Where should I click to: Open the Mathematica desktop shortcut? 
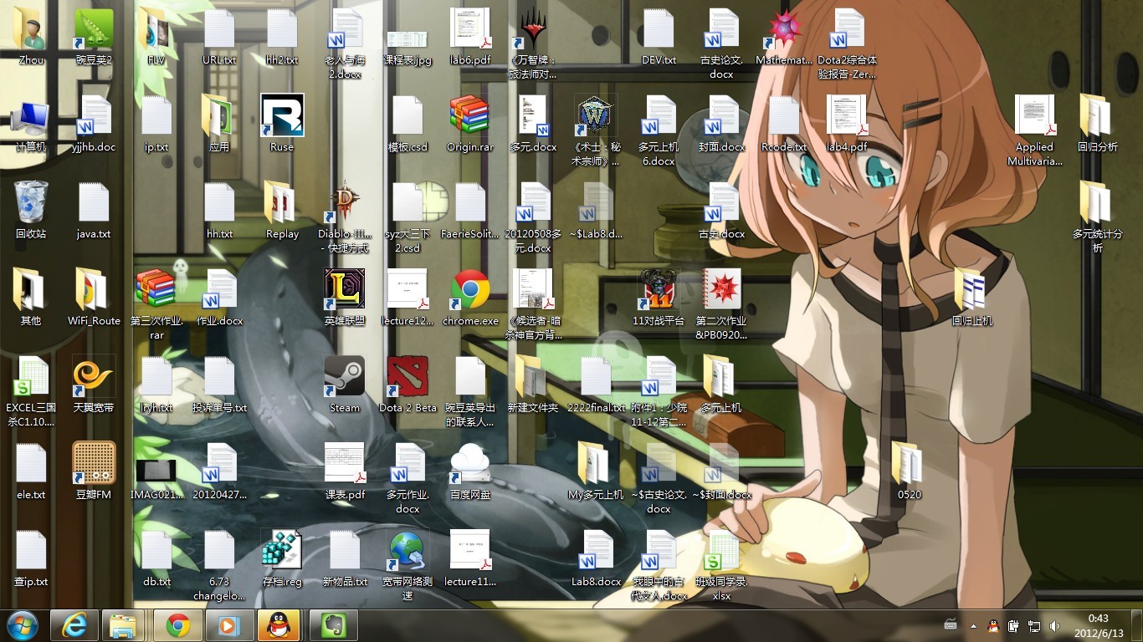(784, 28)
